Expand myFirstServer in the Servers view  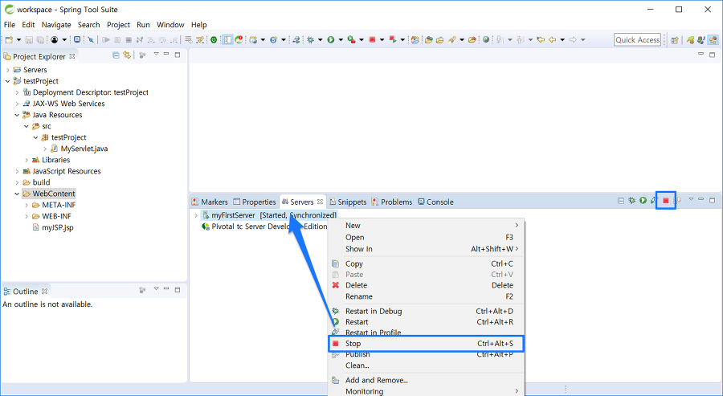(x=196, y=215)
